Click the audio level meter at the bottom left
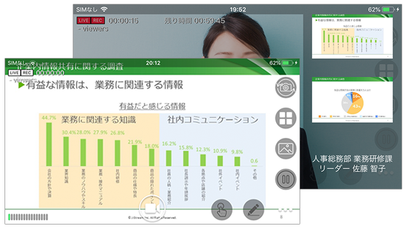 28,217
